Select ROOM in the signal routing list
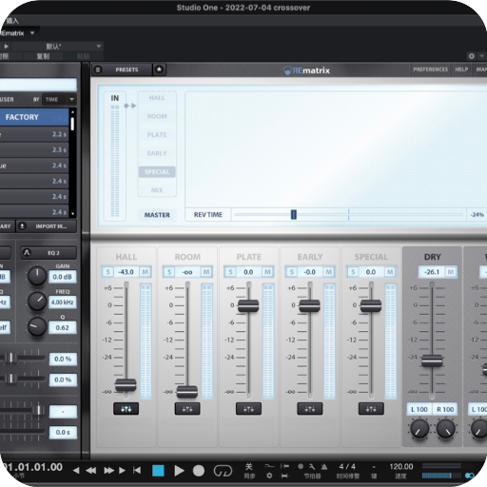Screen dimensions: 487x487 (157, 116)
